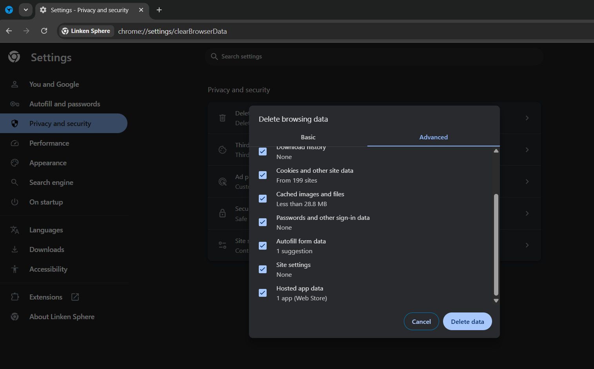Click the Accessibility sidebar icon
The image size is (594, 369).
(15, 269)
